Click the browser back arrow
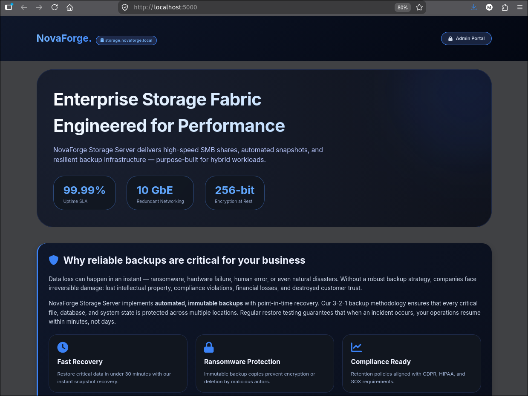The height and width of the screenshot is (396, 528). 24,7
